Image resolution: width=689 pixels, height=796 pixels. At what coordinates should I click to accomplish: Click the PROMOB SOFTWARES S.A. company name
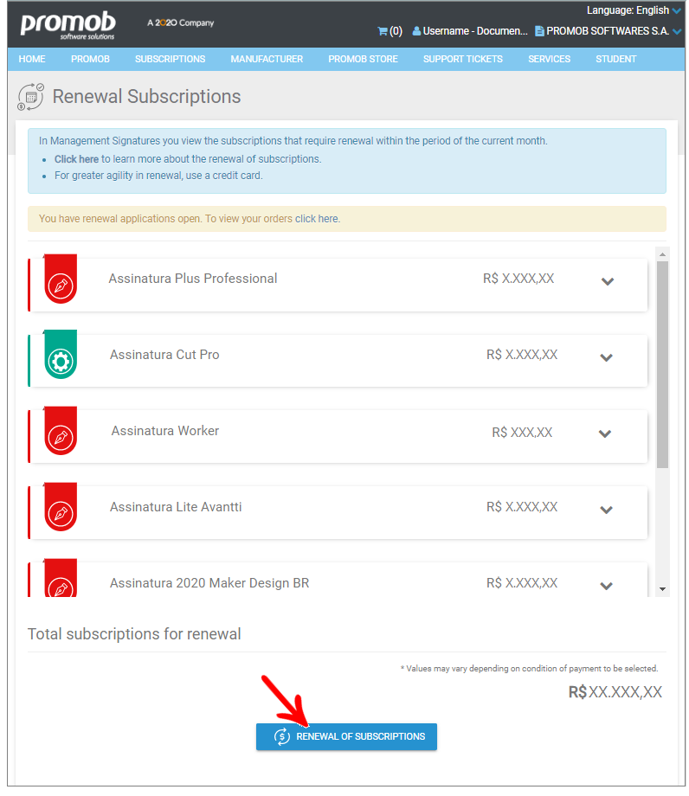click(x=608, y=31)
